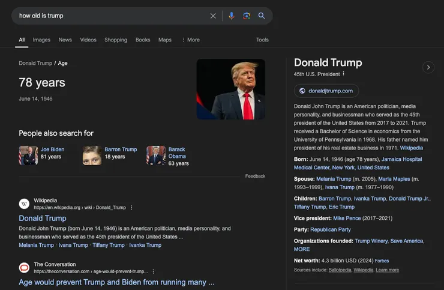Switch to the News tab

65,40
